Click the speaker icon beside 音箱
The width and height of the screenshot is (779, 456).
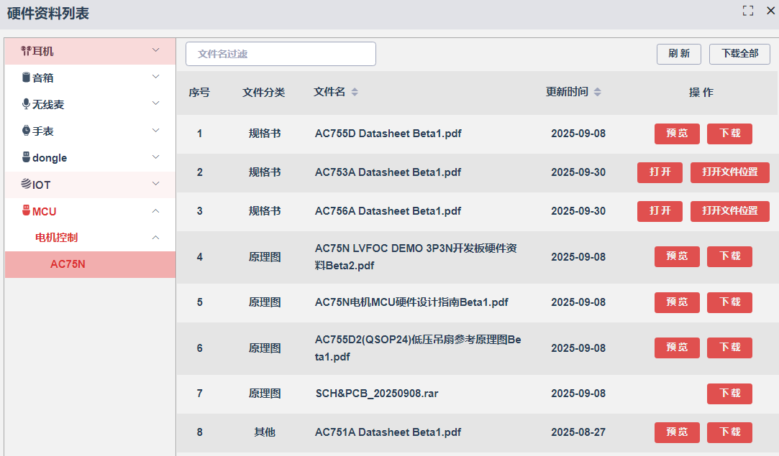click(27, 78)
